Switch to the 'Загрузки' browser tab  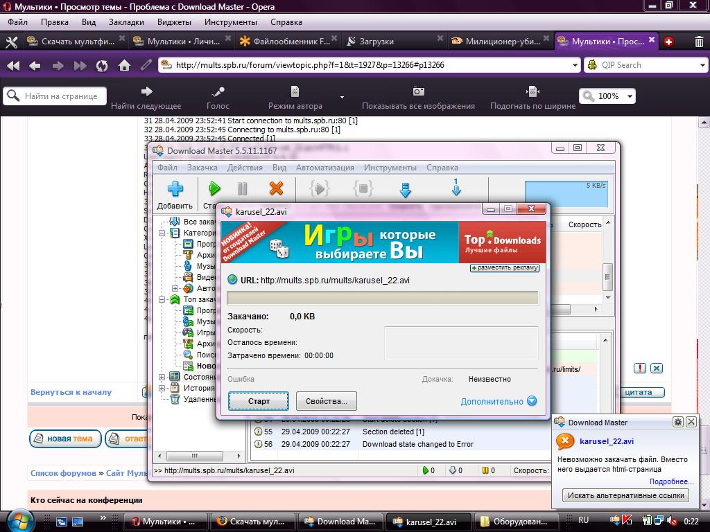coord(376,42)
